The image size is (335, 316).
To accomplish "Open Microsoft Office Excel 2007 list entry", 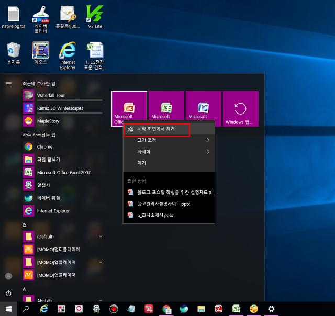I will 63,172.
